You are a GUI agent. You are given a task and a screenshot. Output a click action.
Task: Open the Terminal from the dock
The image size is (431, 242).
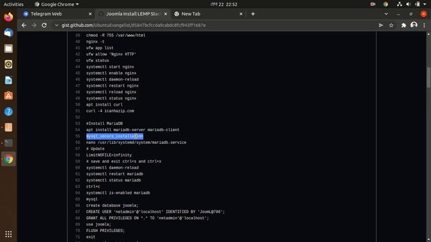[x=9, y=143]
